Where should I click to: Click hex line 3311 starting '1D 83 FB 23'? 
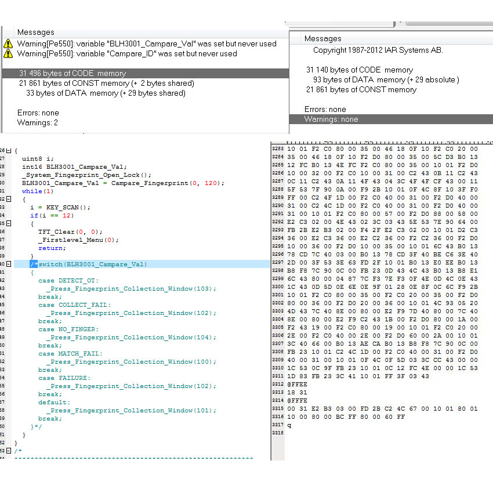pos(358,376)
